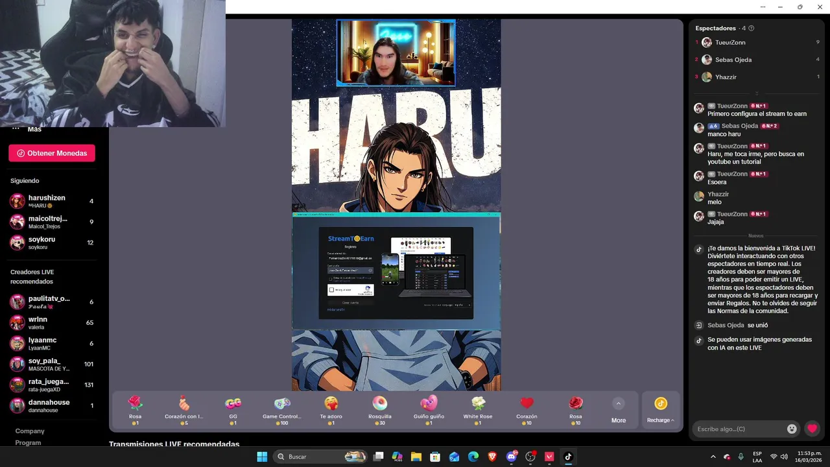Open Microsoft 365 taskbar app
Viewport: 830px width, 467px height.
pos(397,457)
